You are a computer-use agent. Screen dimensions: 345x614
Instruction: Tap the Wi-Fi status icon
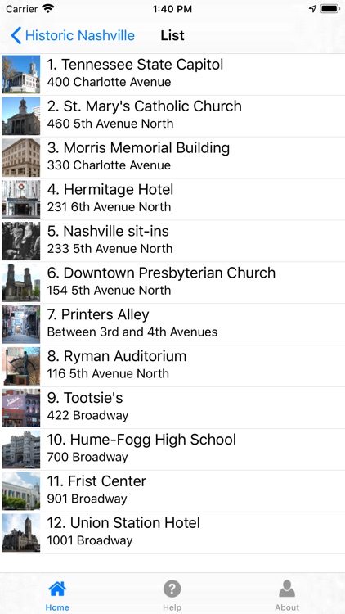point(48,9)
